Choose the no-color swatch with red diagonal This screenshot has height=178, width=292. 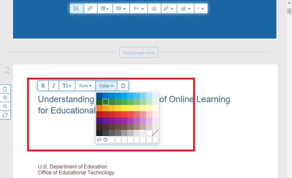tap(155, 133)
